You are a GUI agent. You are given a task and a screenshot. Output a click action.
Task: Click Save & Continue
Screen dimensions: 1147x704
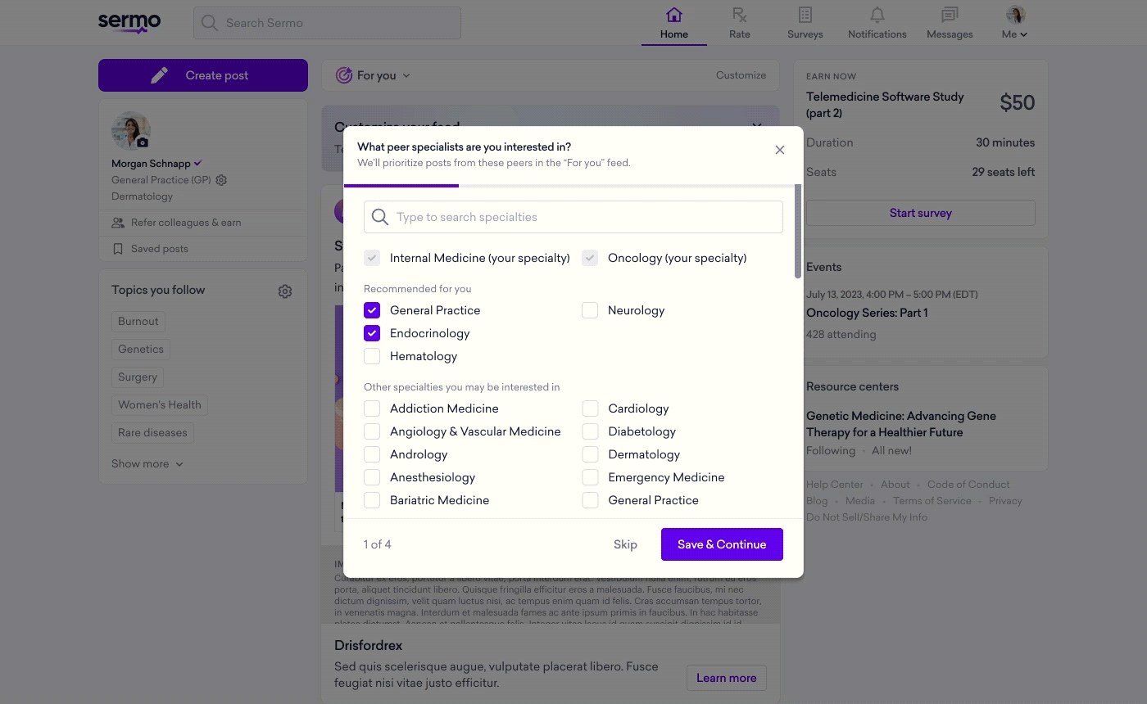coord(722,544)
